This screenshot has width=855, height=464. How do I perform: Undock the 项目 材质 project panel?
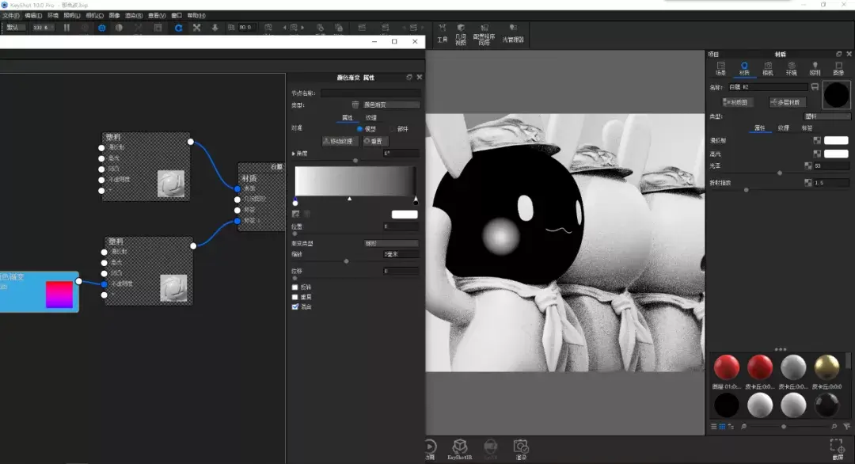(x=838, y=54)
